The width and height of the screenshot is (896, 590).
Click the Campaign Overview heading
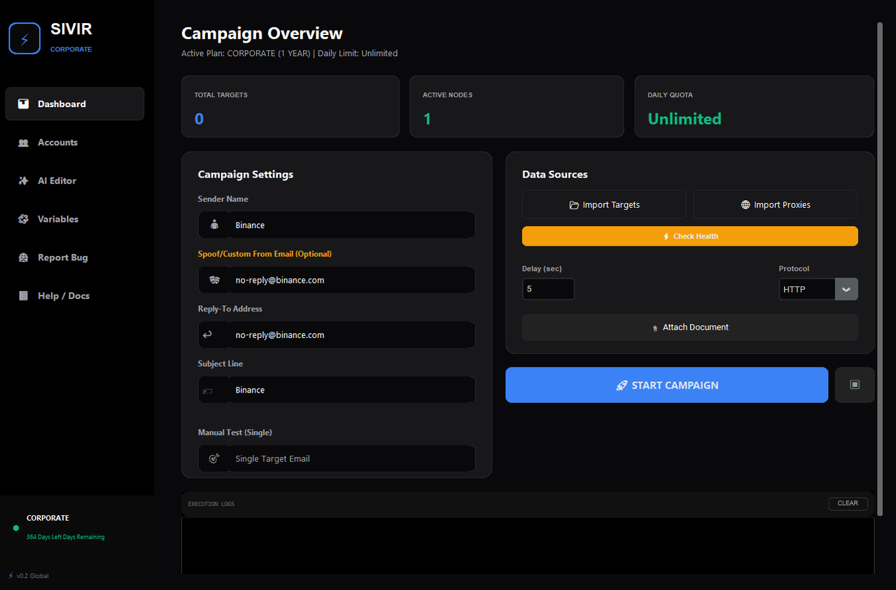coord(262,34)
